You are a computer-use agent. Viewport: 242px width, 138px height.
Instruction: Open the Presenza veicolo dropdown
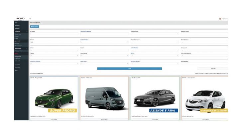pos(155,64)
